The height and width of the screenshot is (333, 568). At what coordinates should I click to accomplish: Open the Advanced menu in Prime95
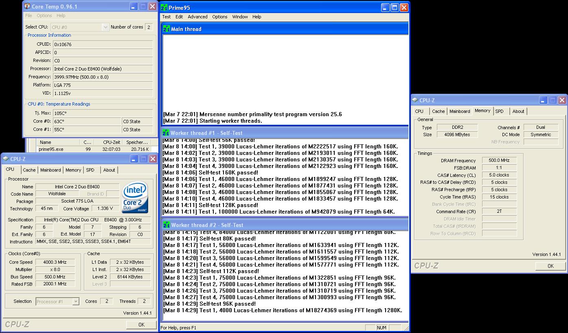pos(197,17)
